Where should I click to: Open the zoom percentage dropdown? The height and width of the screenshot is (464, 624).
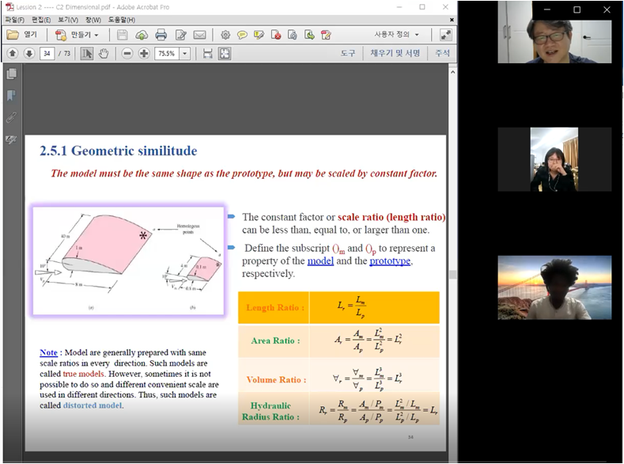[185, 53]
